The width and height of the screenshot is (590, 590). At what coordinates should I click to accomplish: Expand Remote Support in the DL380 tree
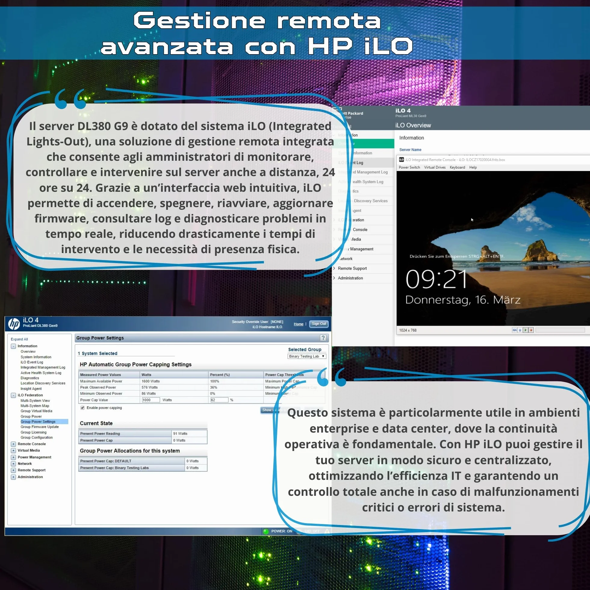14,470
